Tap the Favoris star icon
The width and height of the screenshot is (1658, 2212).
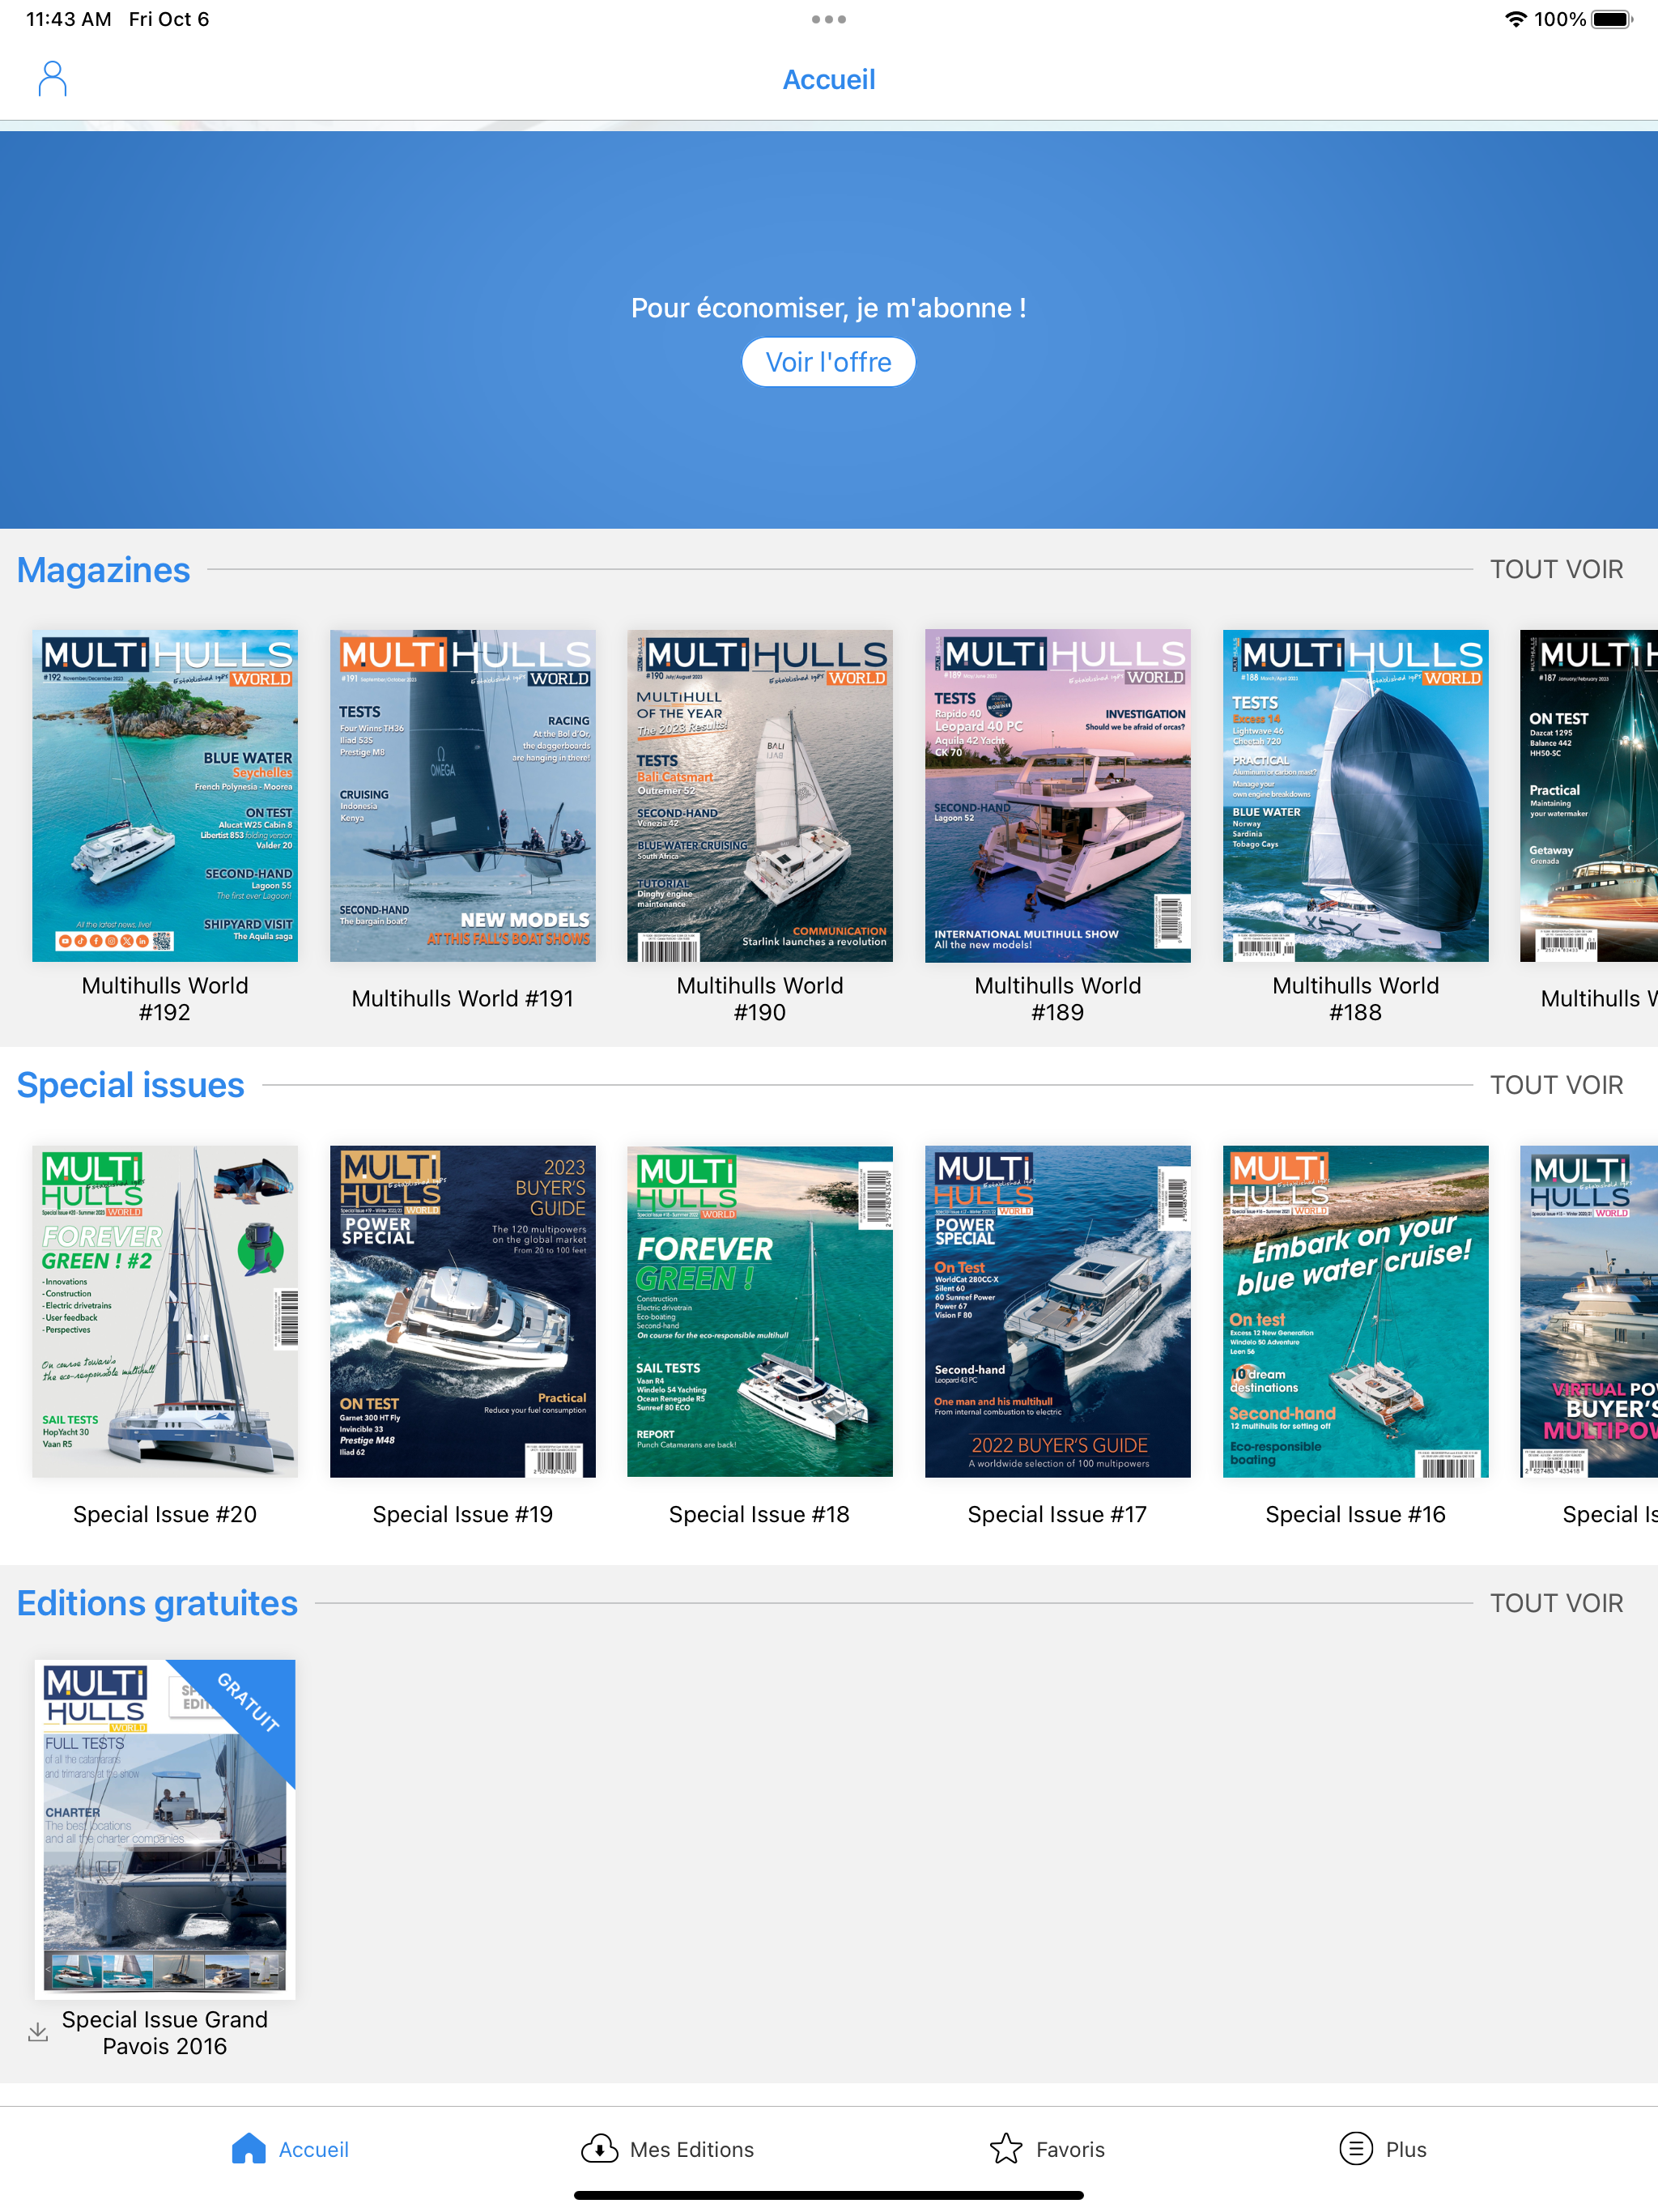[x=1006, y=2148]
